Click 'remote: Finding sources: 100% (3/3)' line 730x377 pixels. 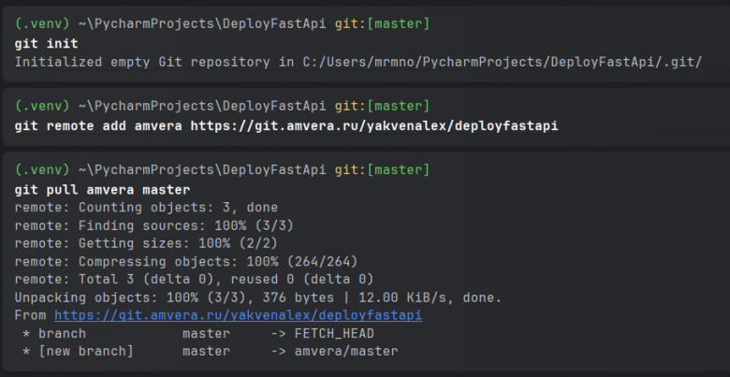[x=154, y=225]
